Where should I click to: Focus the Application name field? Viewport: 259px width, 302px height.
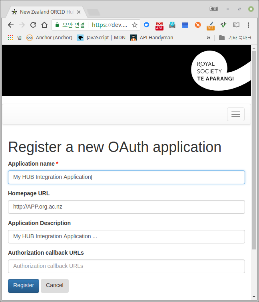(x=126, y=177)
